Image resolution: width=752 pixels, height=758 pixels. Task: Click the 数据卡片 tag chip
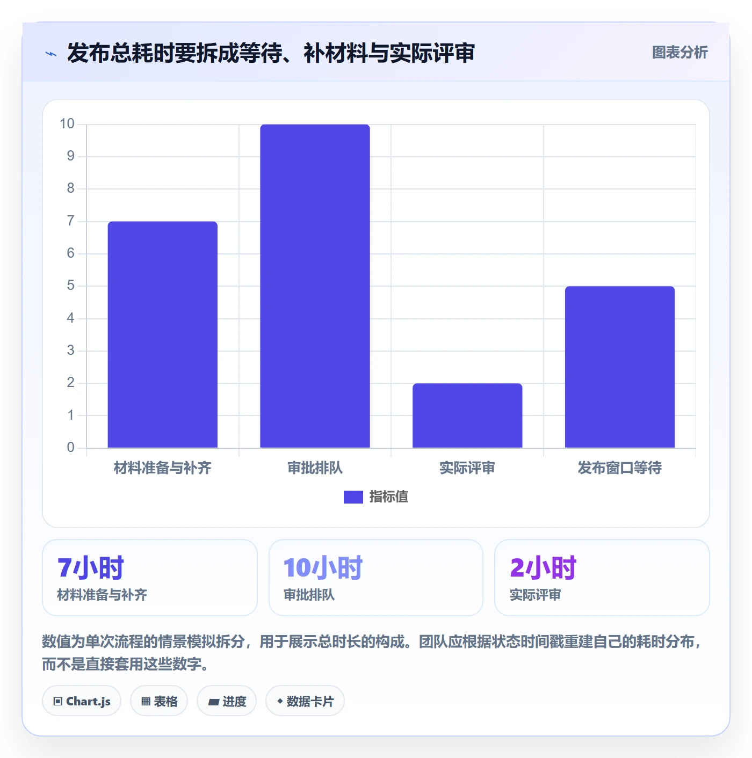click(305, 701)
